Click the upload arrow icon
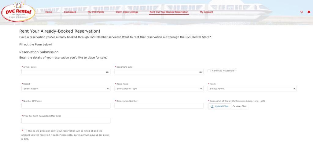The width and height of the screenshot is (313, 143). (212, 106)
